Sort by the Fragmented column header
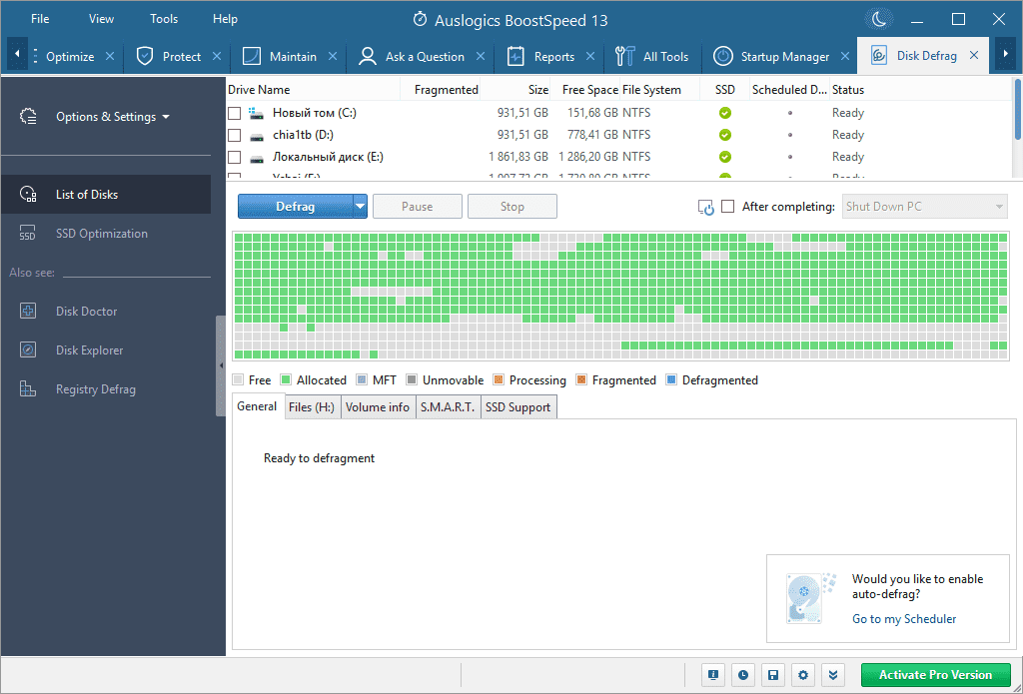This screenshot has width=1023, height=694. (x=447, y=89)
